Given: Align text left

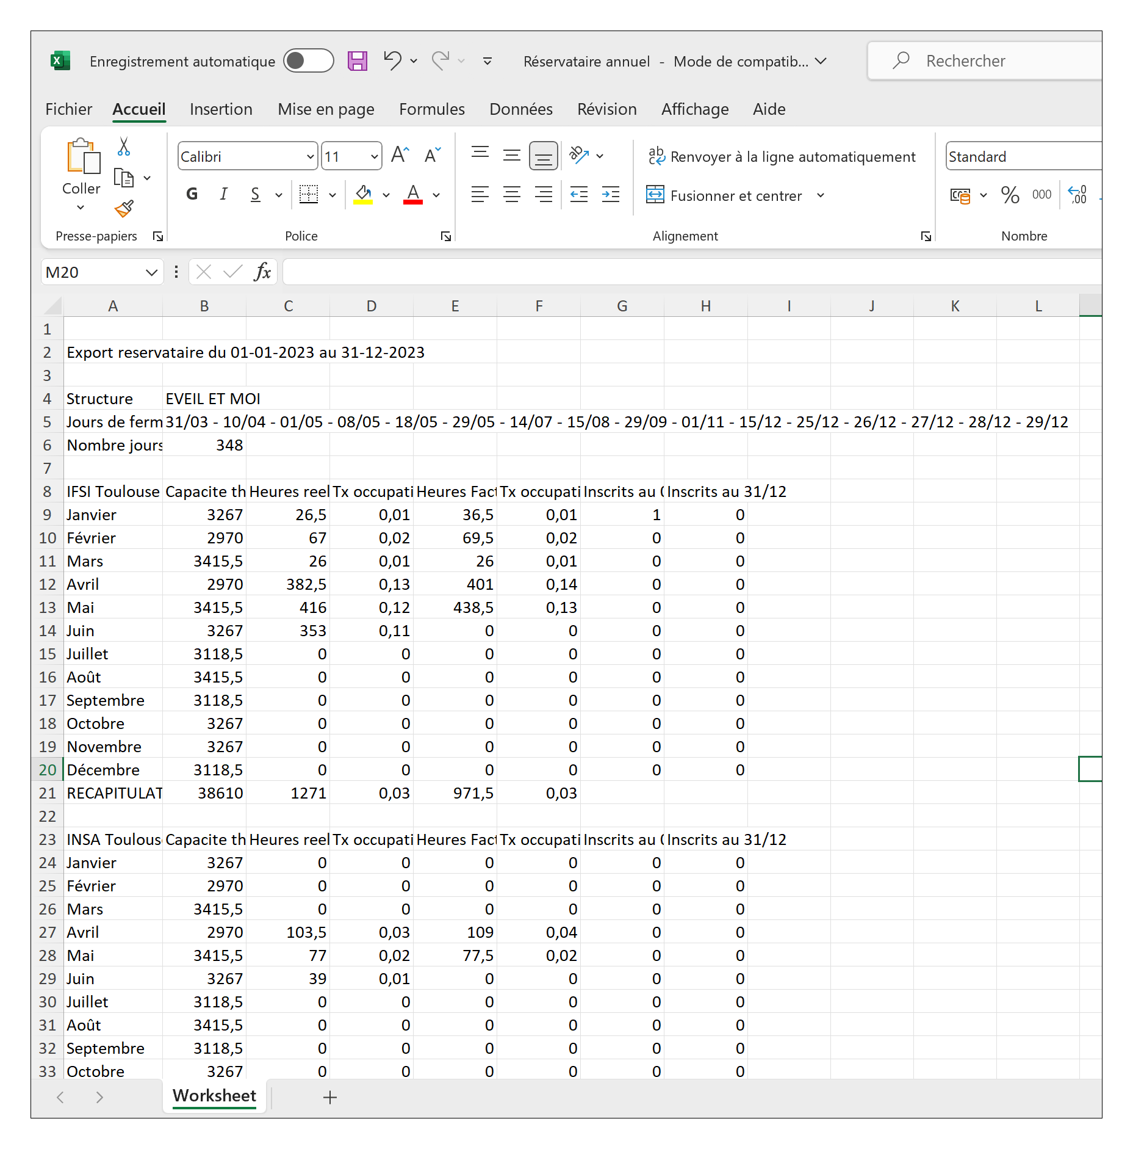Looking at the screenshot, I should 480,195.
